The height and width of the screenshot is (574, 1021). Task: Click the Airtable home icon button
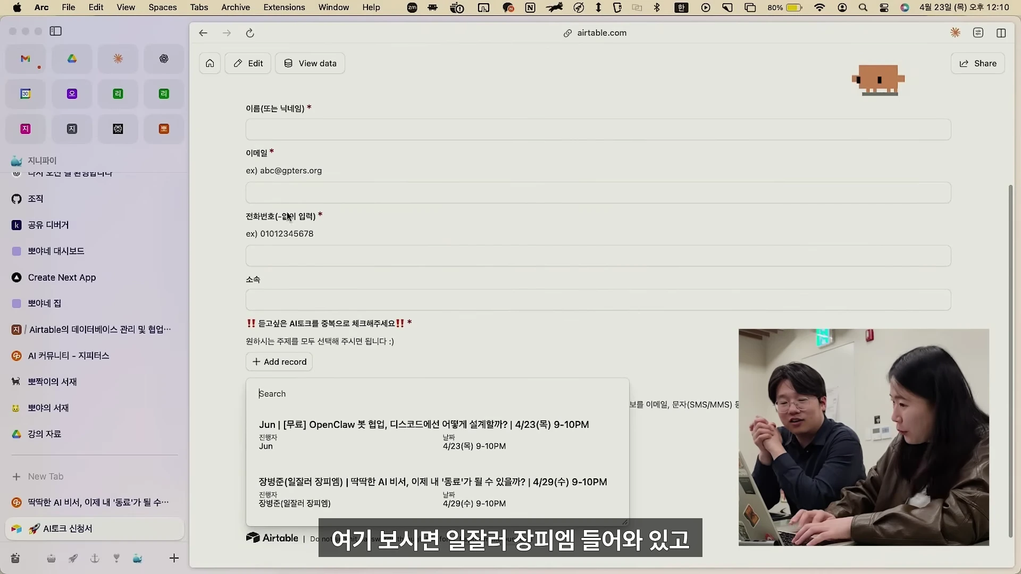210,63
